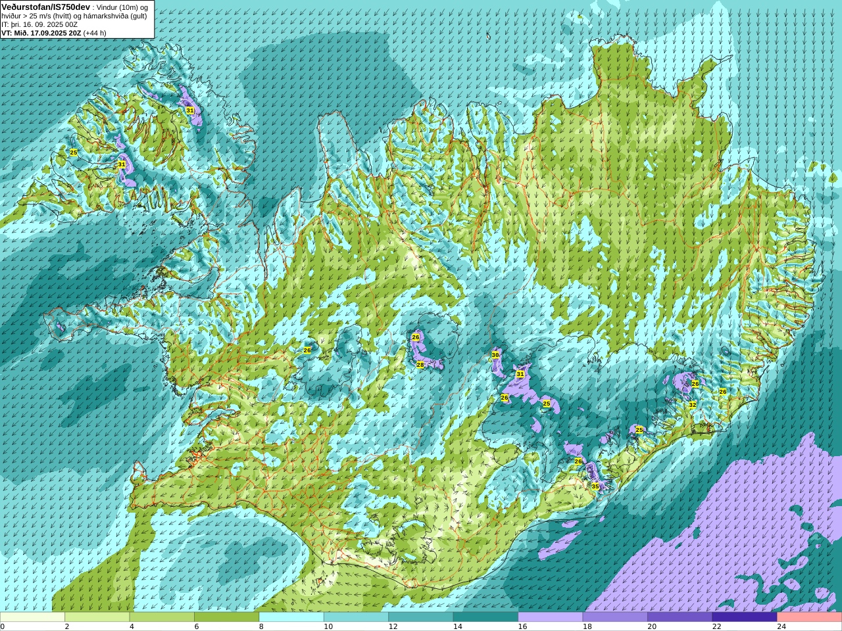
Task: Pick the 20–22 m/s violet legend swatch
Action: (x=680, y=617)
